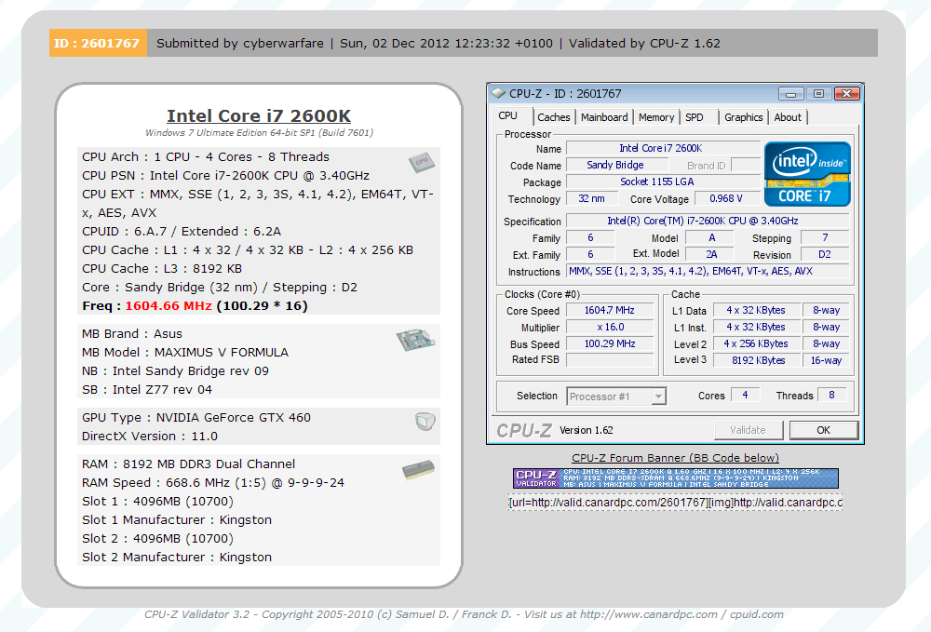Click the BB code URL text field
The image size is (931, 632).
(x=676, y=503)
